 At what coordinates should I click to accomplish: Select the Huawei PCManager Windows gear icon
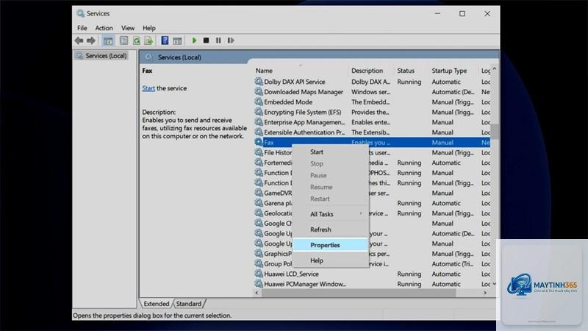(259, 284)
